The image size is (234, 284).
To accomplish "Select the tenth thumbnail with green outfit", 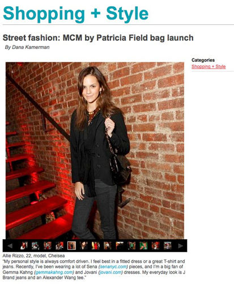I will point(131,245).
